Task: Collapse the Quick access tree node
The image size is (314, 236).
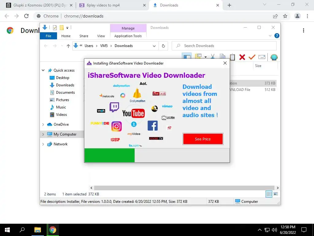Action: pyautogui.click(x=43, y=70)
